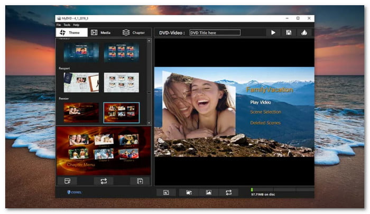Click the swap arrows icon under theme preview
The image size is (370, 214).
pyautogui.click(x=103, y=181)
